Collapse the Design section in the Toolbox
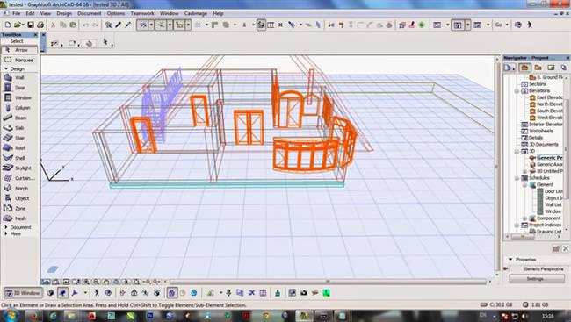 [x=15, y=68]
